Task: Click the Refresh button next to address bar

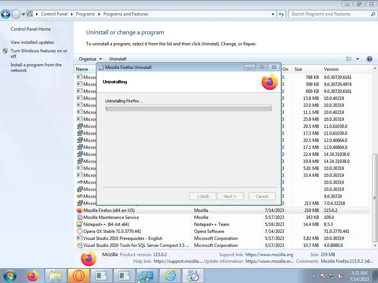Action: (x=281, y=14)
